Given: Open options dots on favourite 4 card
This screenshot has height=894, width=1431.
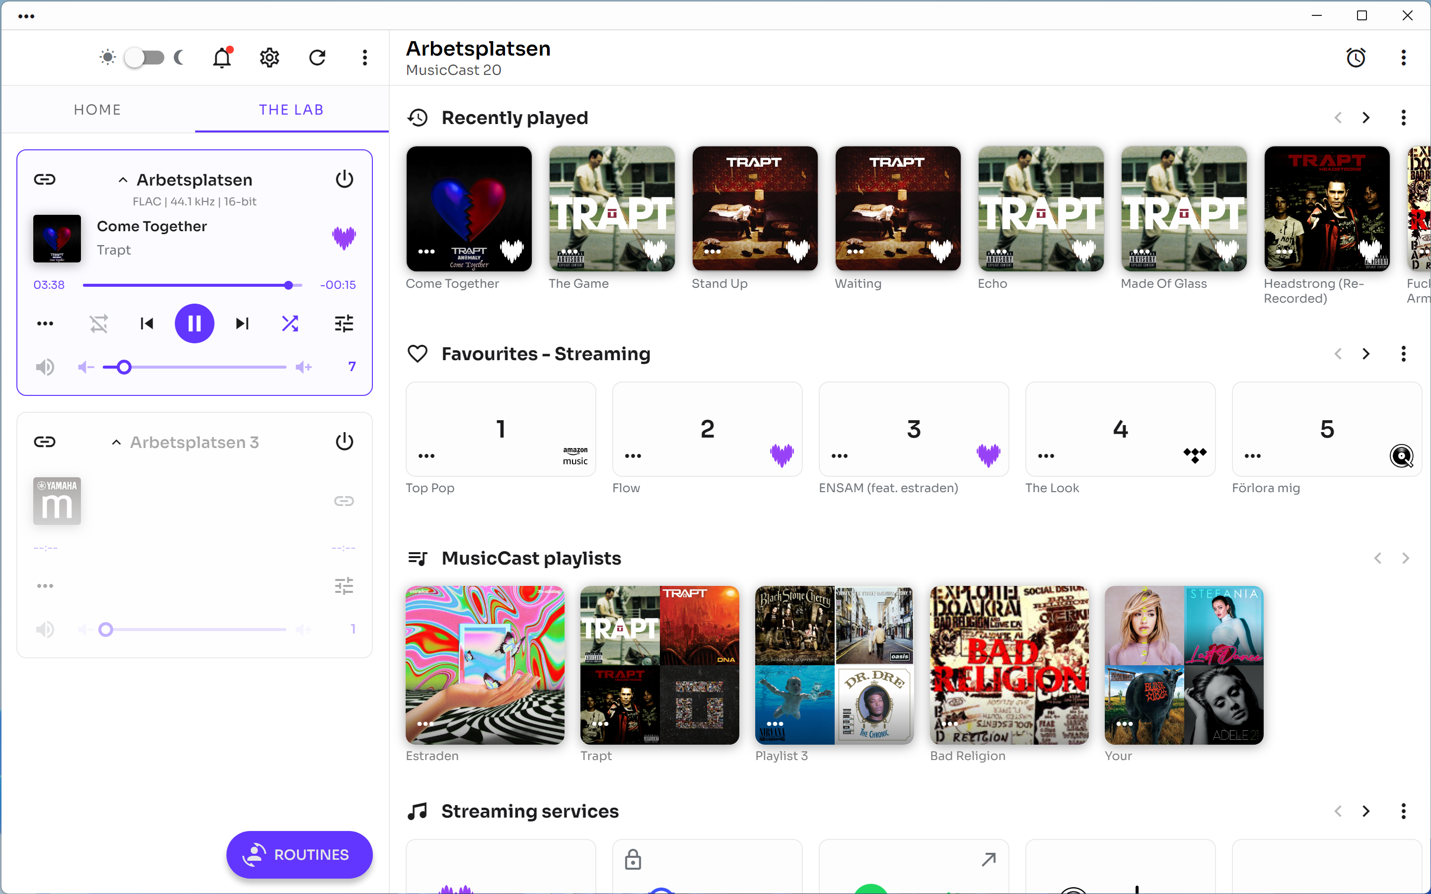Looking at the screenshot, I should pos(1046,456).
